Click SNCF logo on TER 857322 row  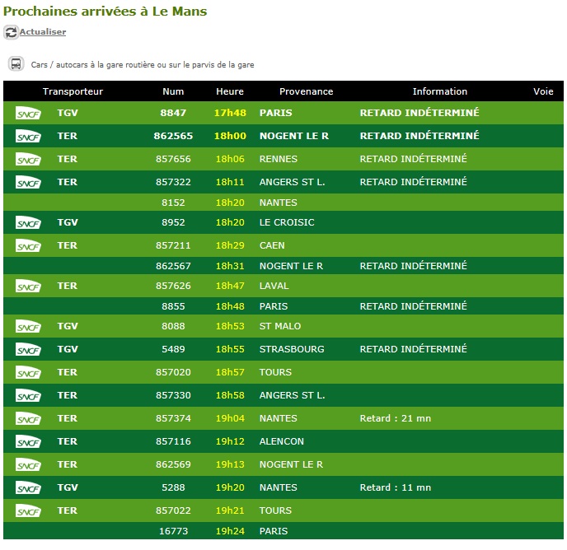(28, 183)
